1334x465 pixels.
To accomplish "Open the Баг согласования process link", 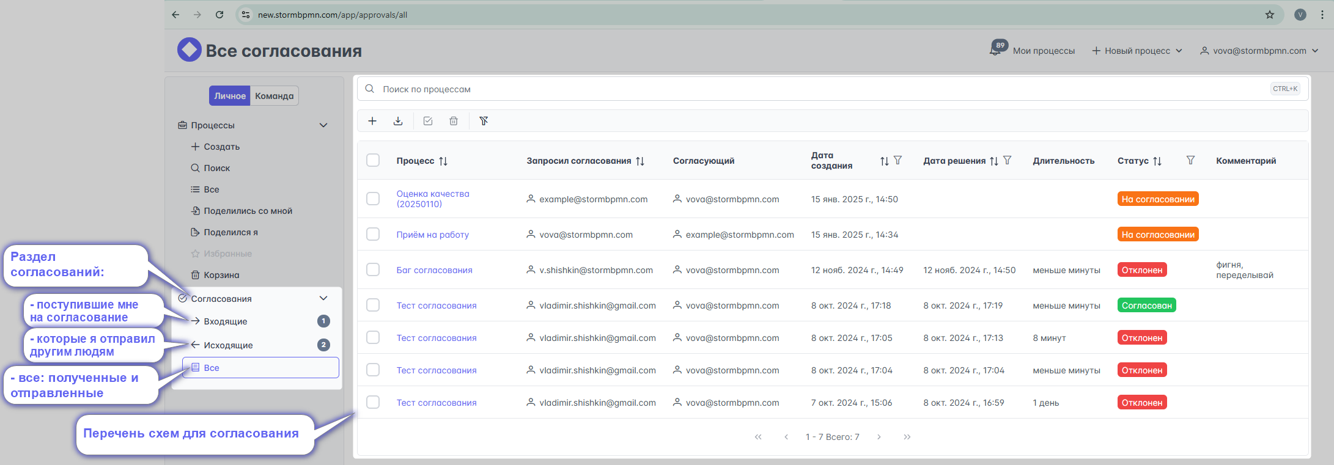I will (435, 270).
